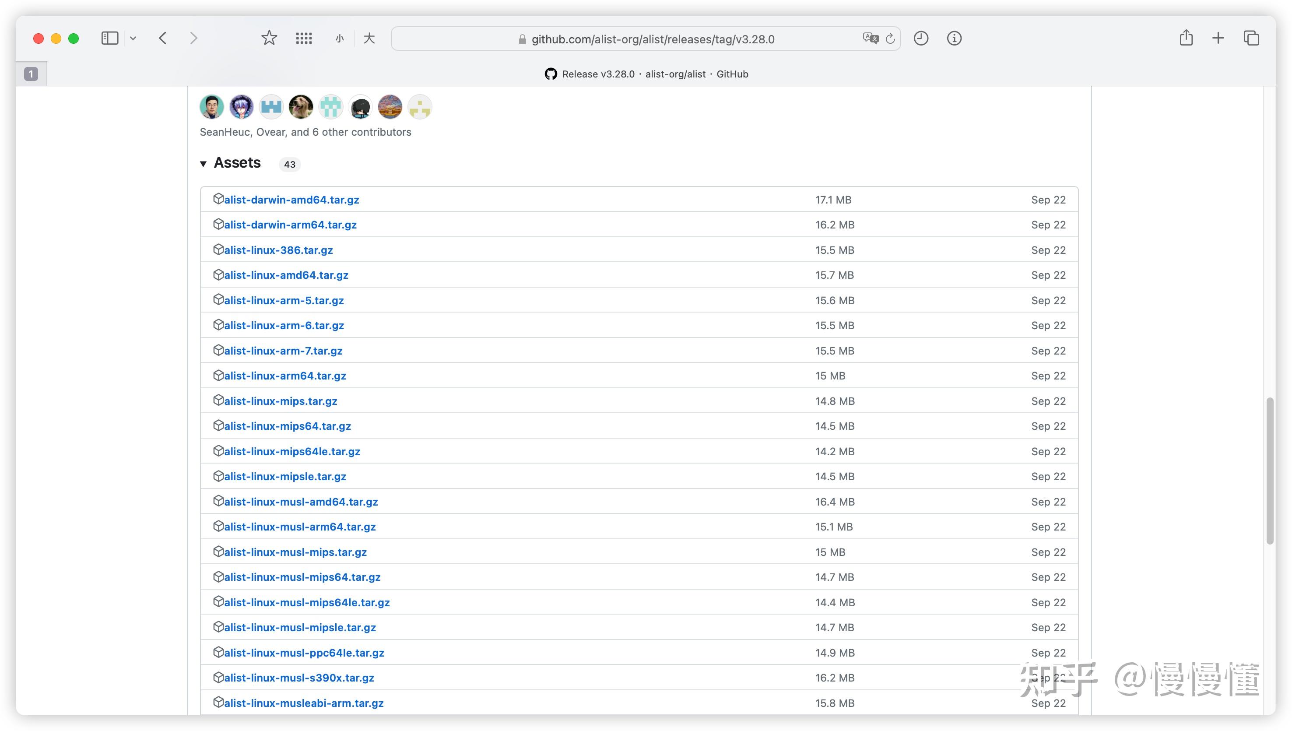This screenshot has height=731, width=1292.
Task: Open a new tab with plus icon
Action: click(x=1218, y=38)
